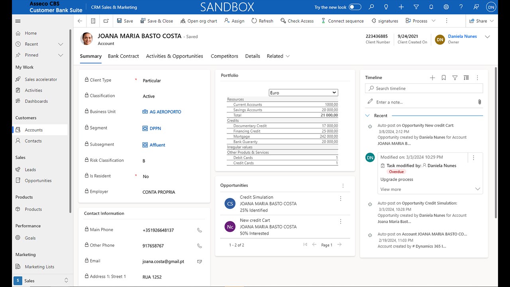Click the signatures command
The height and width of the screenshot is (287, 510).
[x=385, y=21]
